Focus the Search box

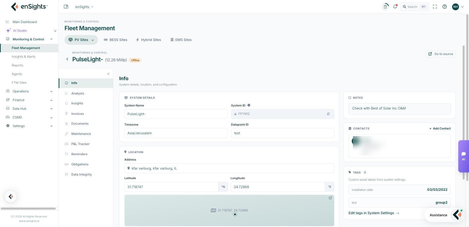point(415,7)
